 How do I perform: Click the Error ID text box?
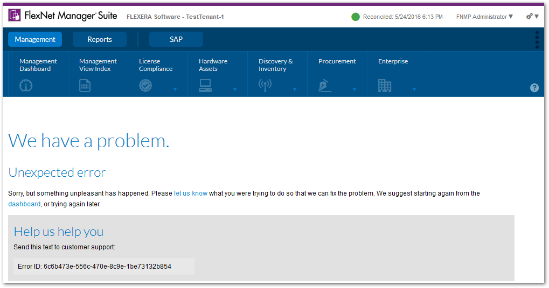(x=104, y=266)
